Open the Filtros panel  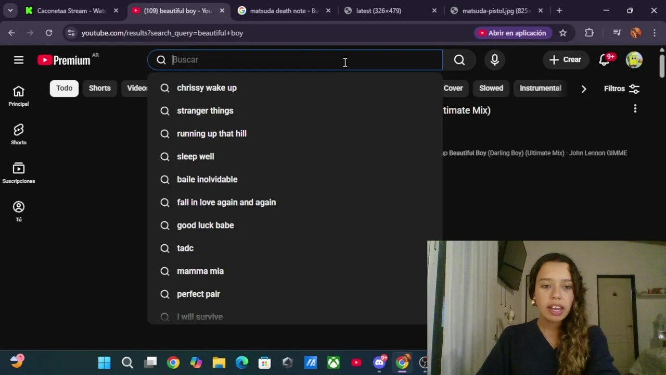coord(622,89)
